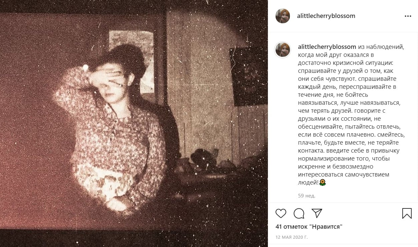Click the sepia photo of the post
This screenshot has width=418, height=247.
tap(134, 123)
